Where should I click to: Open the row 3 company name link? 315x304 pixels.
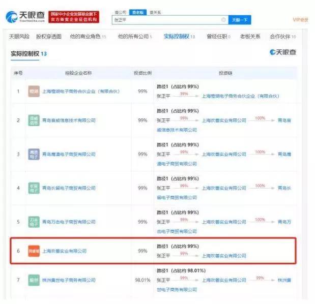(x=69, y=154)
